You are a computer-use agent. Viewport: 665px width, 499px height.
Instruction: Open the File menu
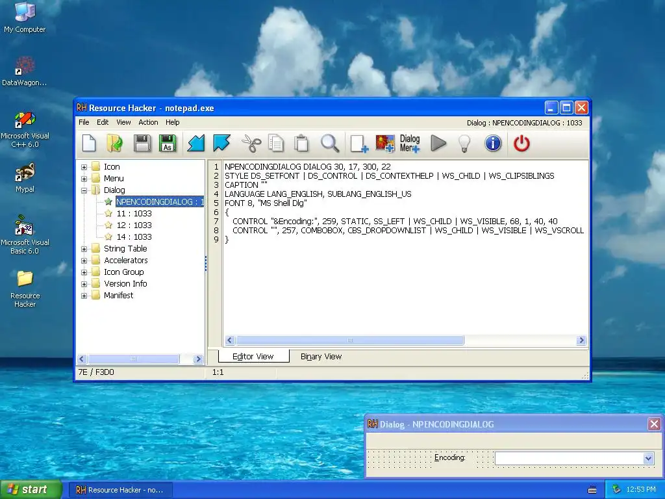[84, 122]
